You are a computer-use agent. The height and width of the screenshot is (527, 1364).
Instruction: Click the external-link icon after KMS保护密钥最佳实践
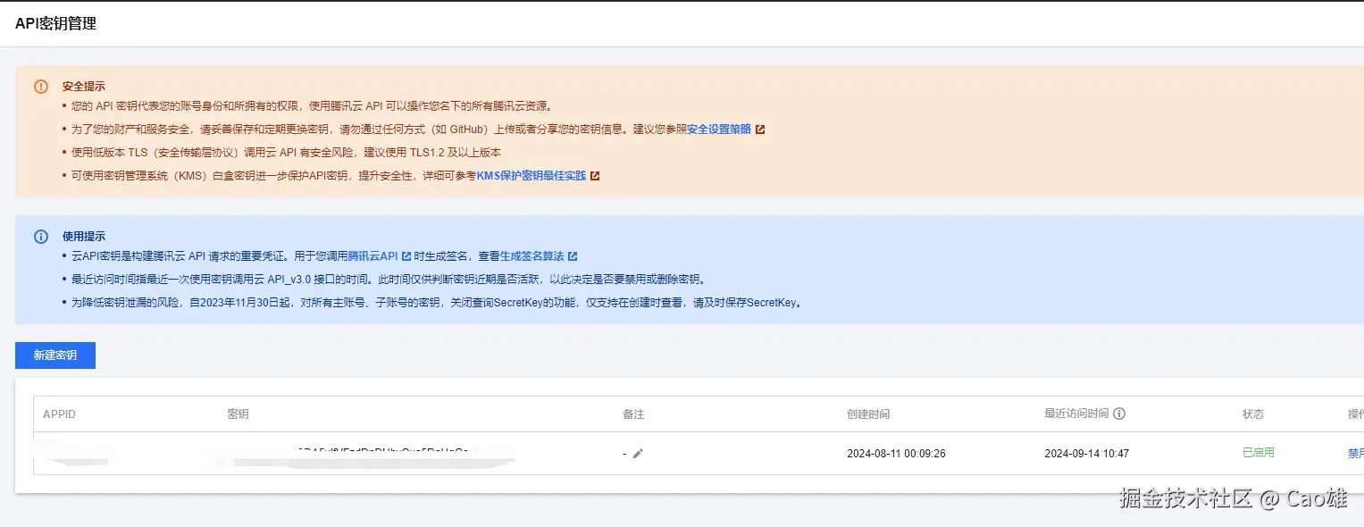click(595, 176)
